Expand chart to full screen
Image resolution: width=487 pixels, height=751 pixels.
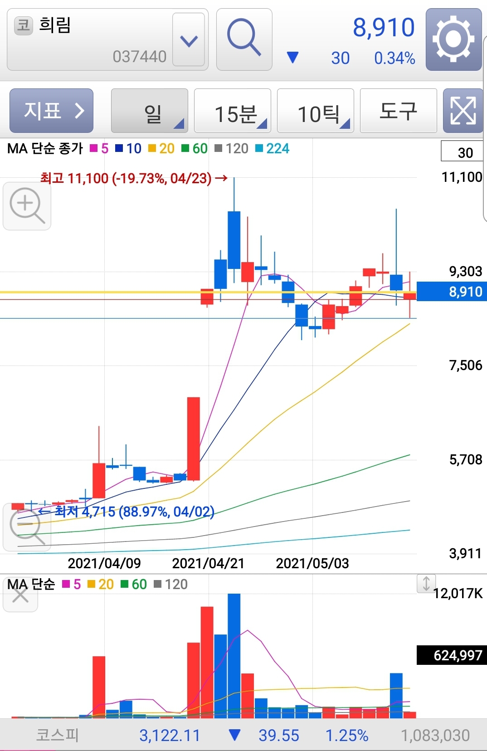(x=463, y=111)
